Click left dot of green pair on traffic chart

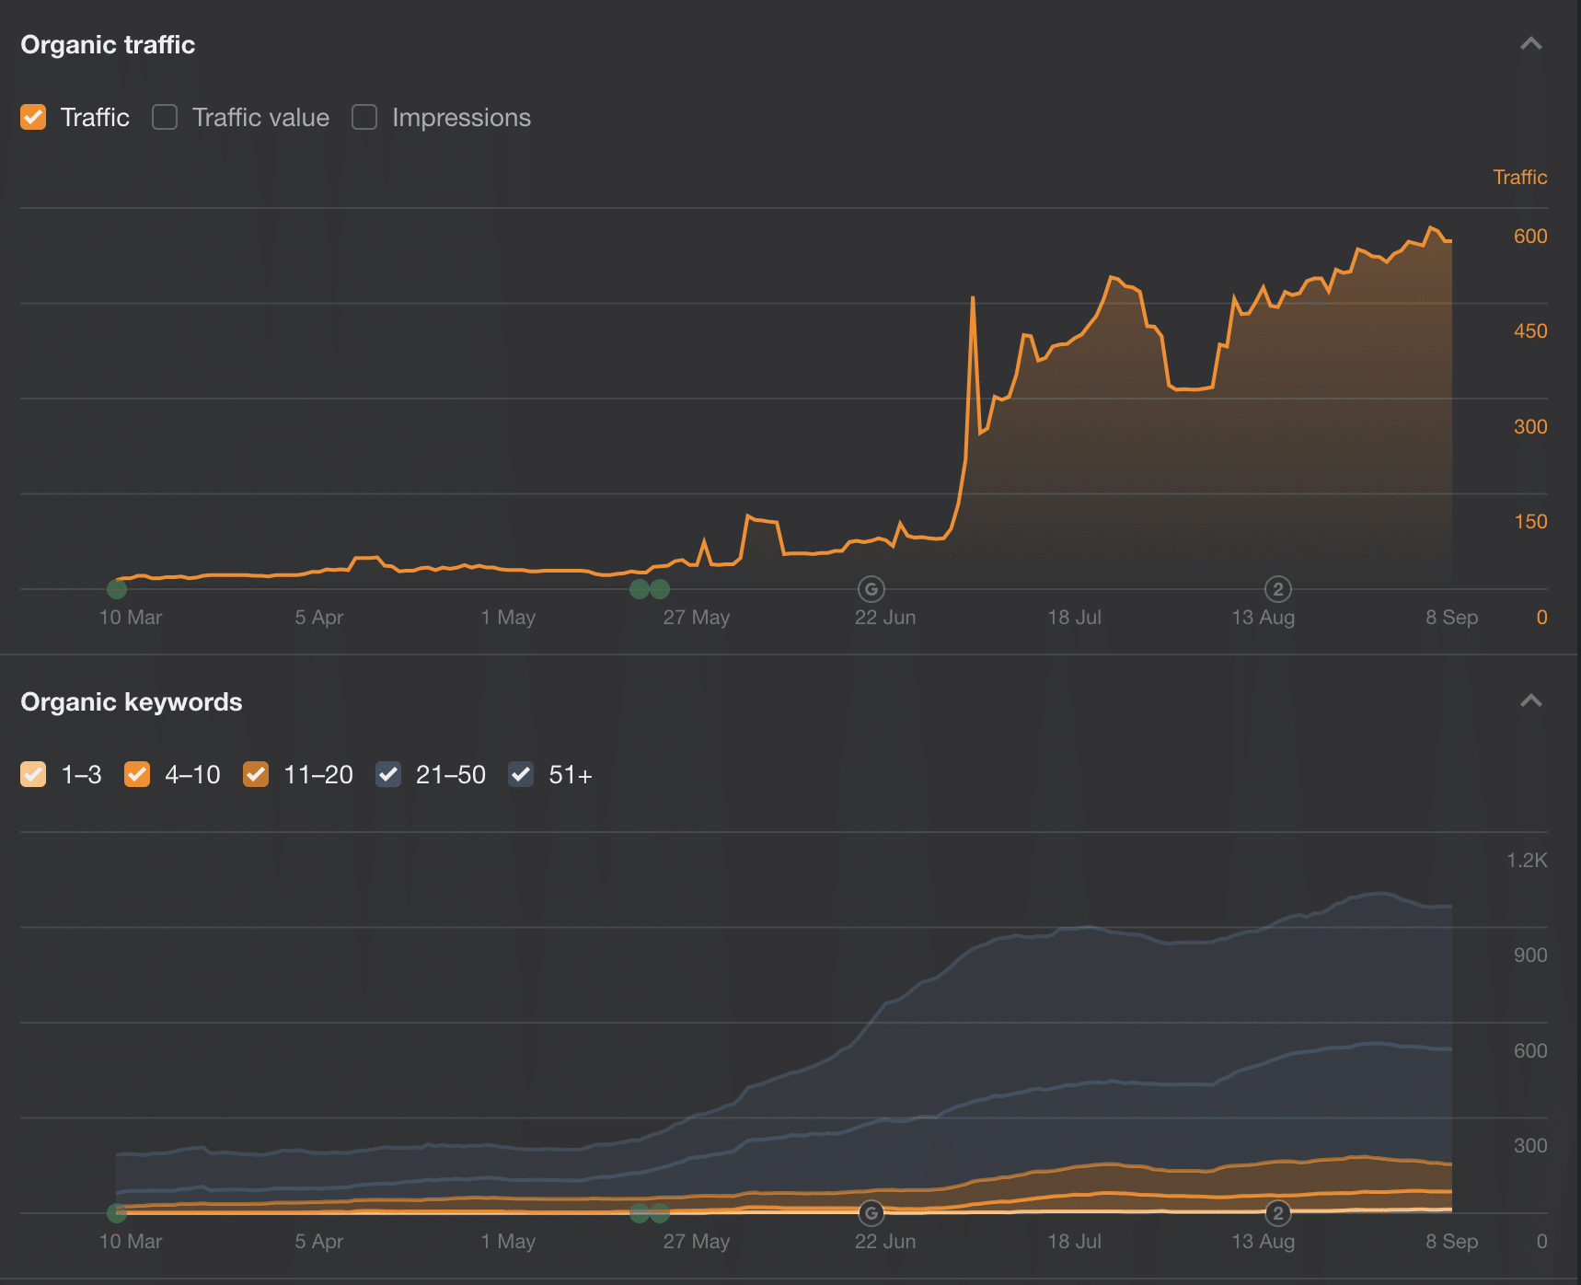click(x=640, y=589)
